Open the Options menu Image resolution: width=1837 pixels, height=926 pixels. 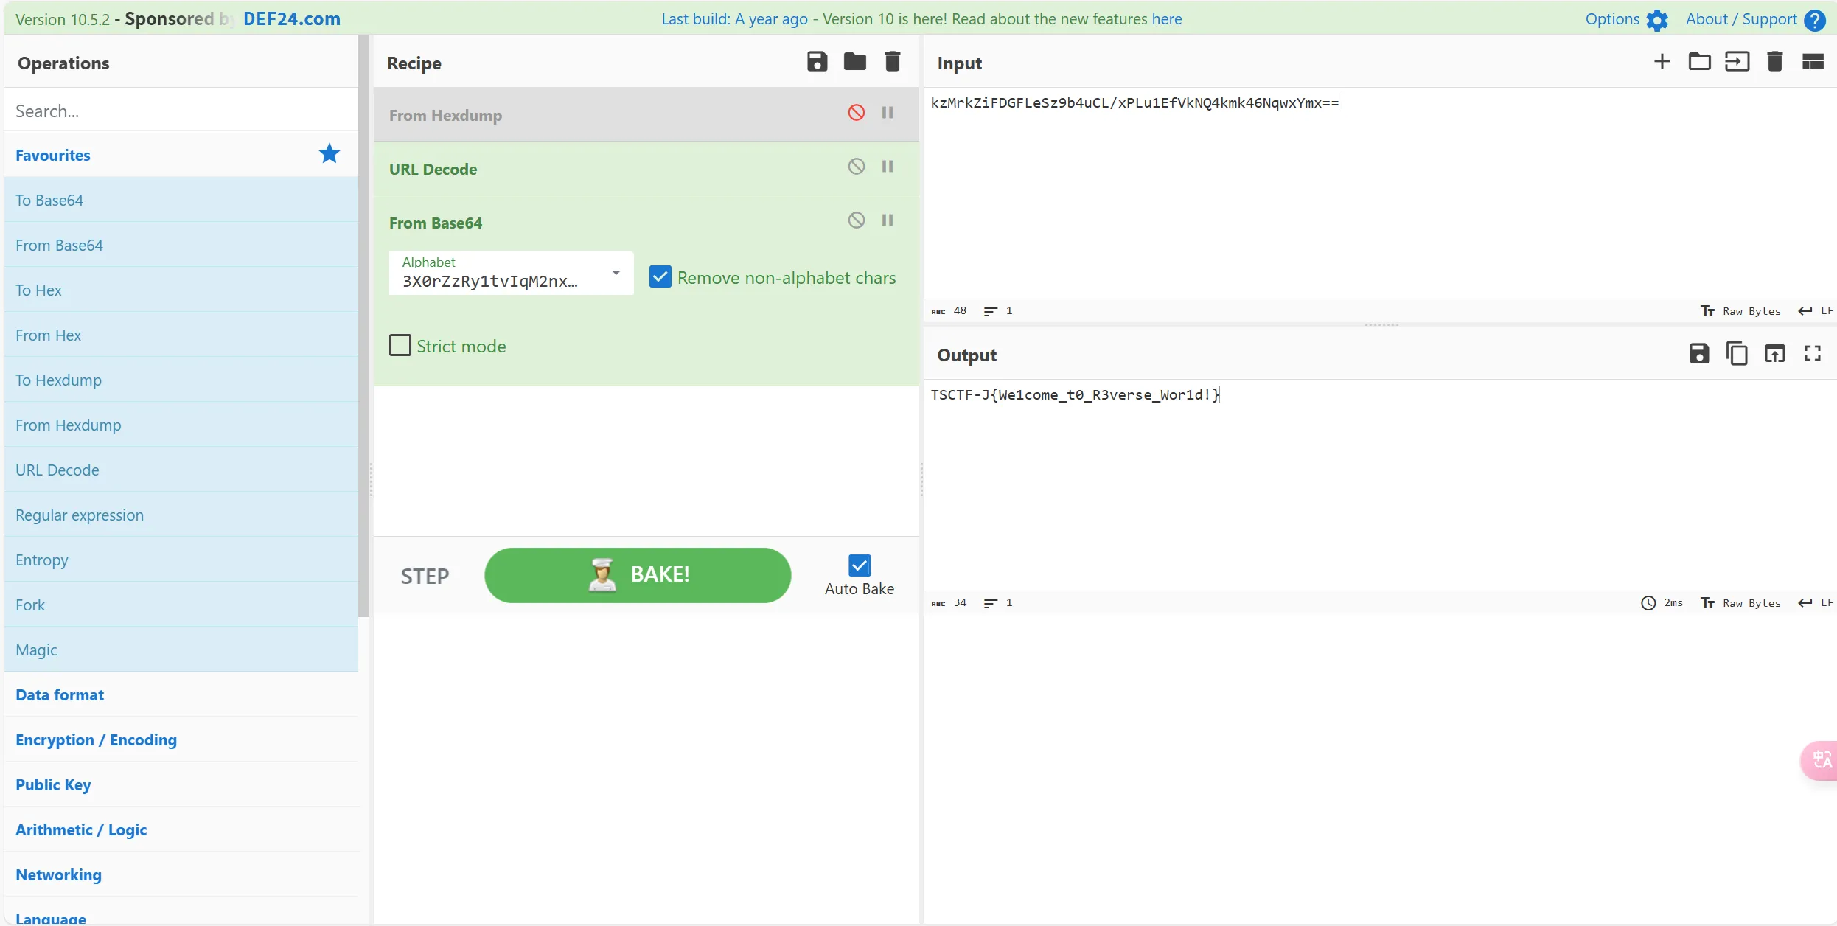(1625, 19)
